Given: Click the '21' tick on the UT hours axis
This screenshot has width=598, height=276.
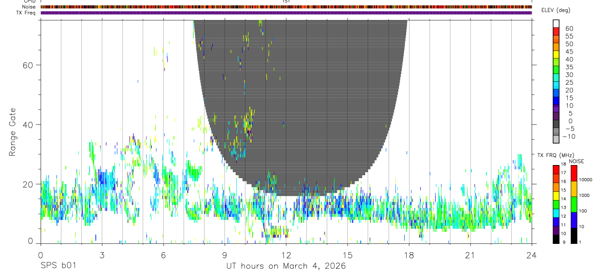Looking at the screenshot, I should 470,255.
